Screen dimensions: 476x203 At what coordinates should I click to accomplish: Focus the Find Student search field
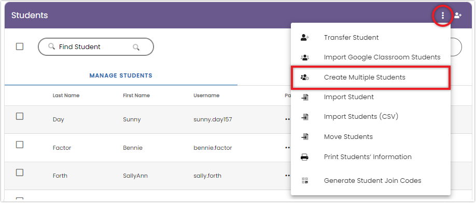click(95, 47)
